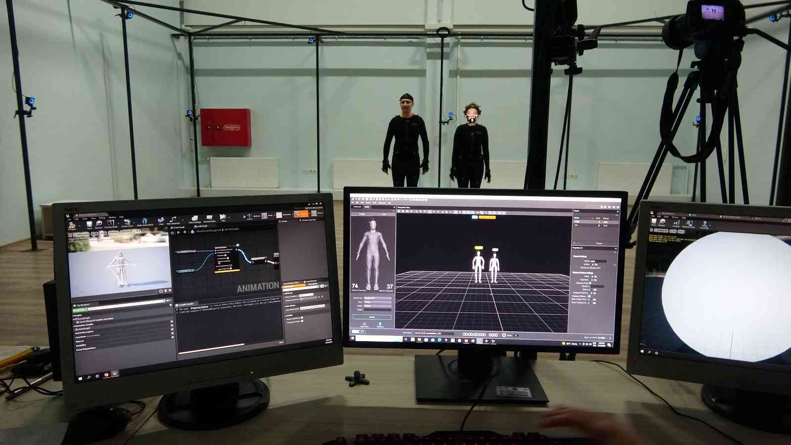
Task: Click Windows Start button on center monitor
Action: pyautogui.click(x=353, y=338)
